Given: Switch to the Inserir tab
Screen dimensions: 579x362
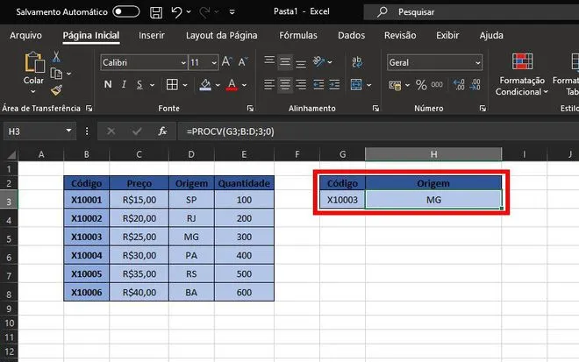Looking at the screenshot, I should point(152,35).
